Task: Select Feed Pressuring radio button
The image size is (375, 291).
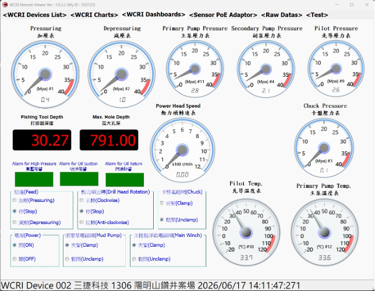Action: [15, 200]
